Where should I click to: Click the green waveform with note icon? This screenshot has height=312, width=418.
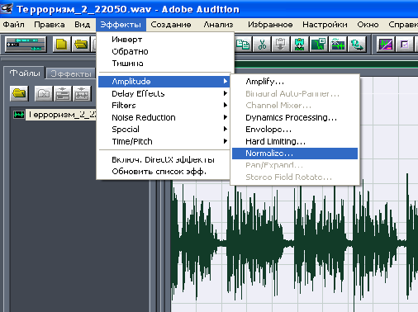click(319, 44)
